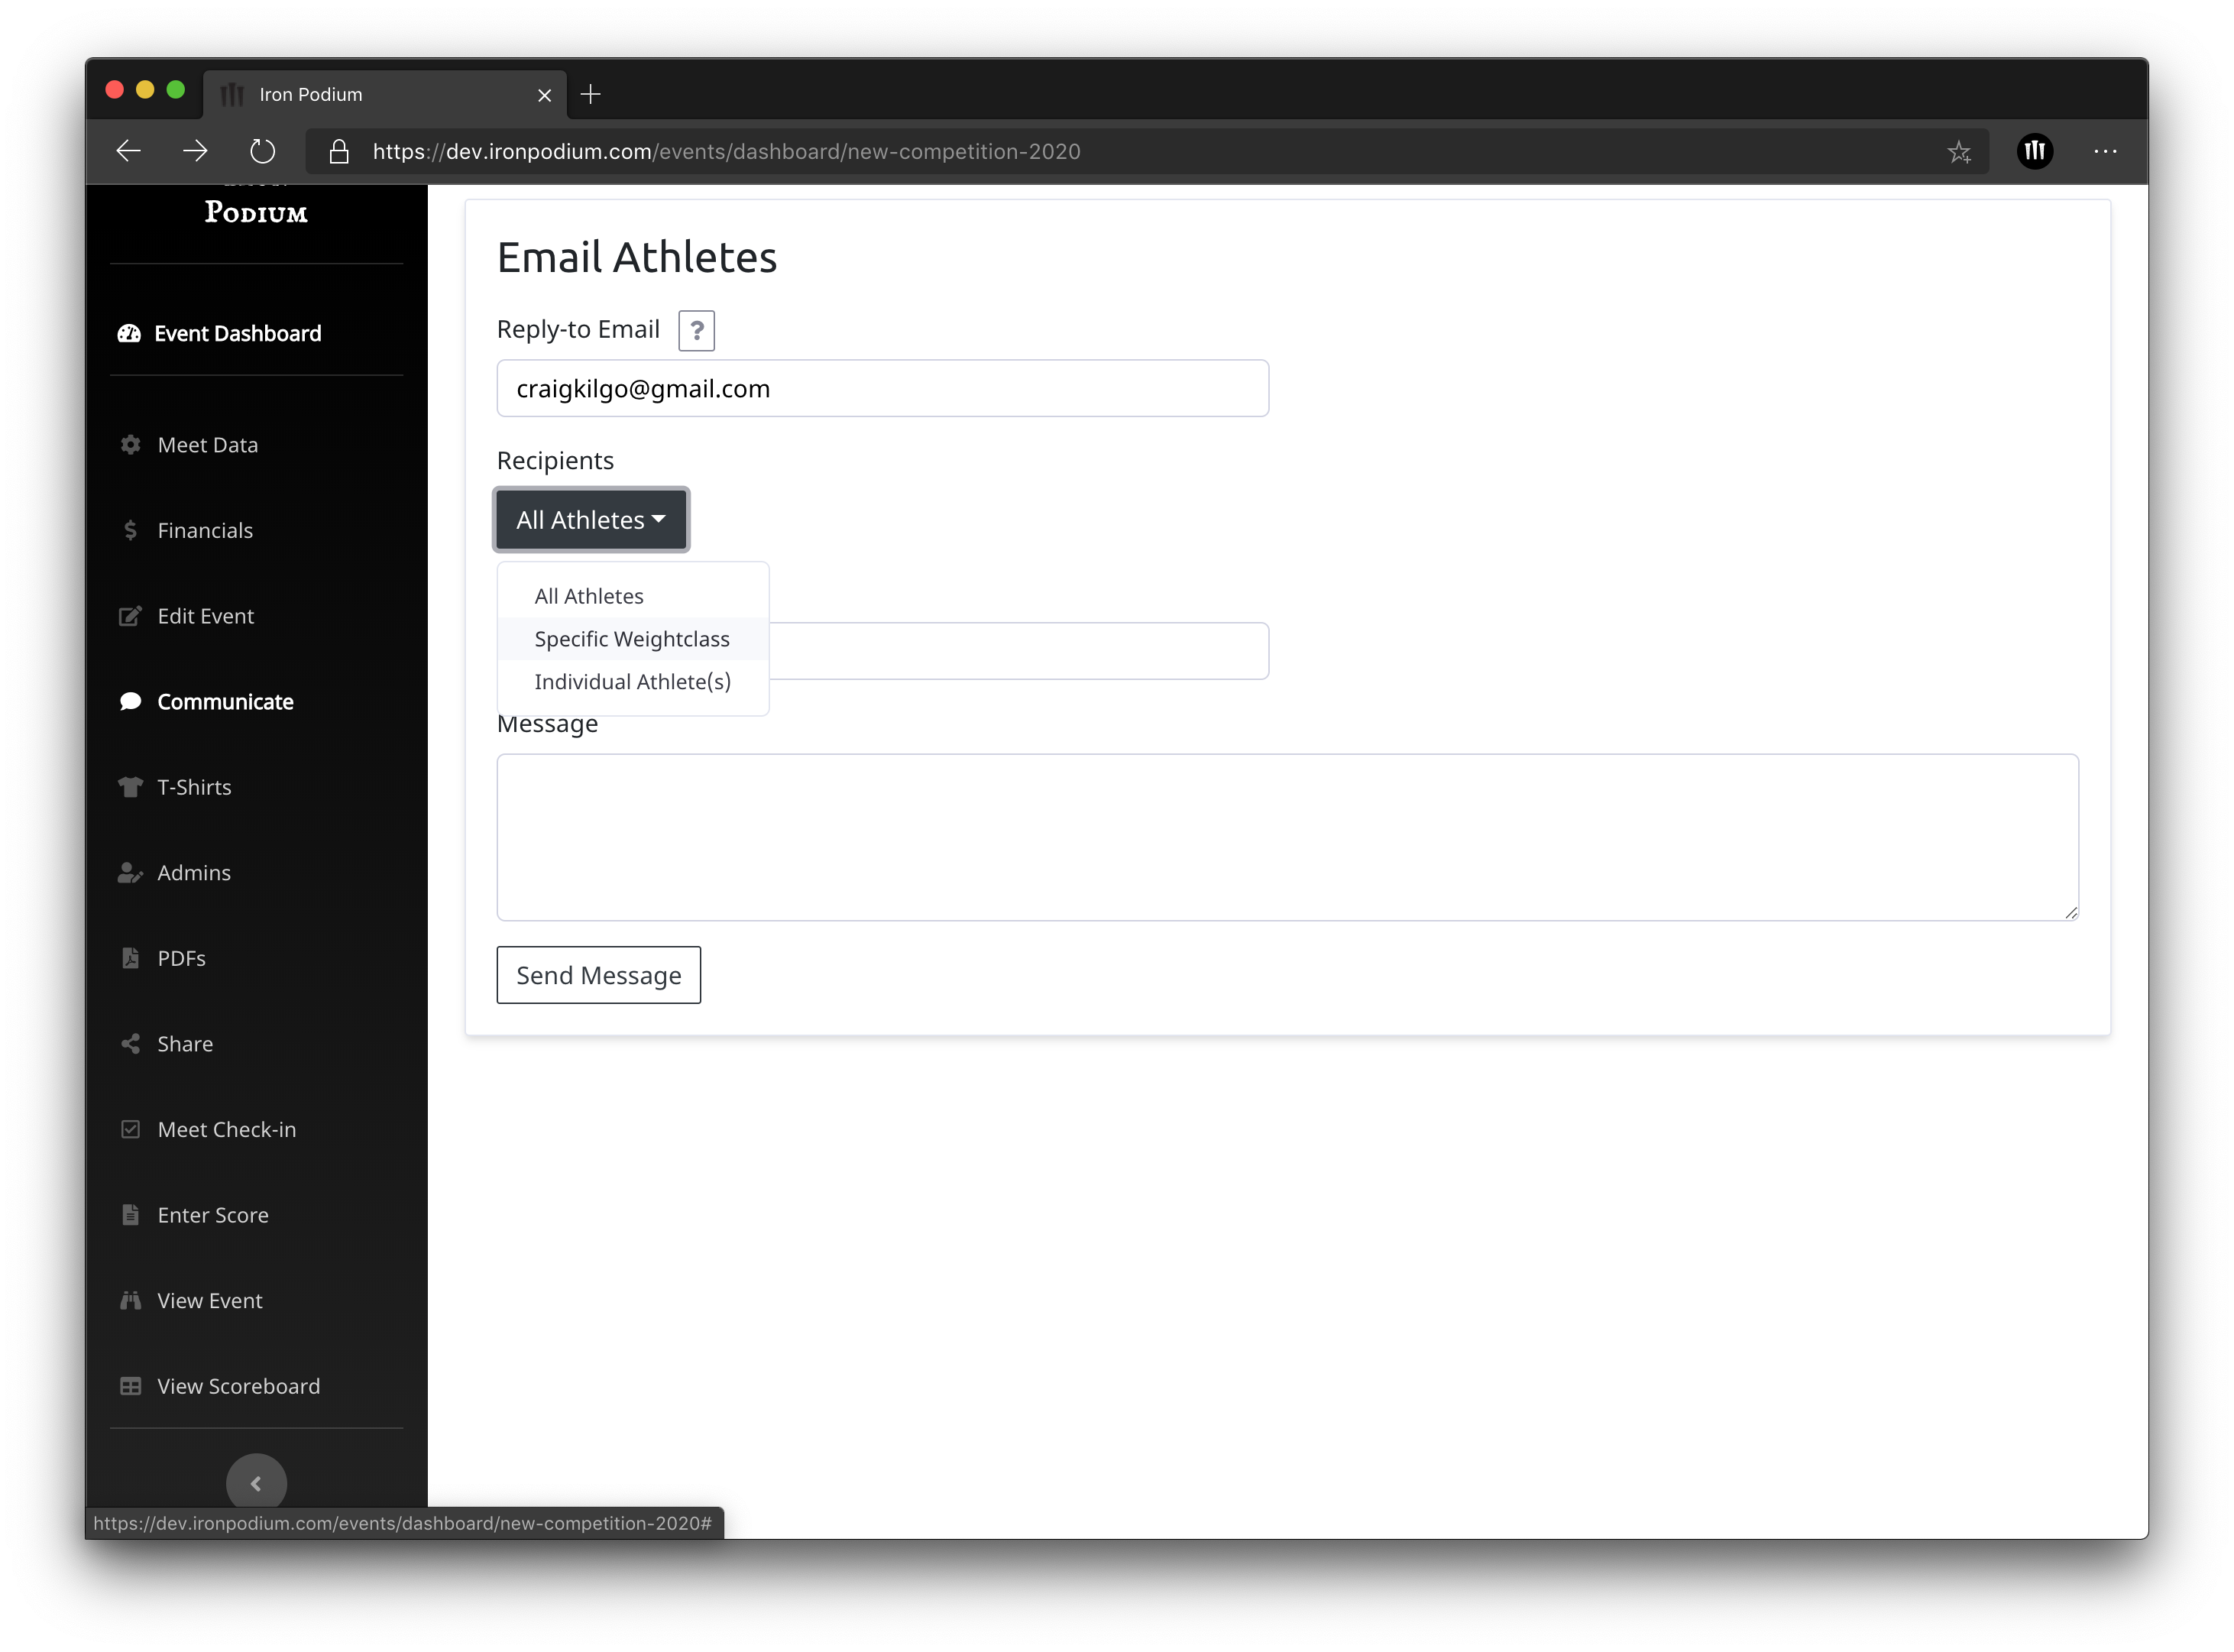2234x1652 pixels.
Task: Reload the page with the refresh icon
Action: (262, 151)
